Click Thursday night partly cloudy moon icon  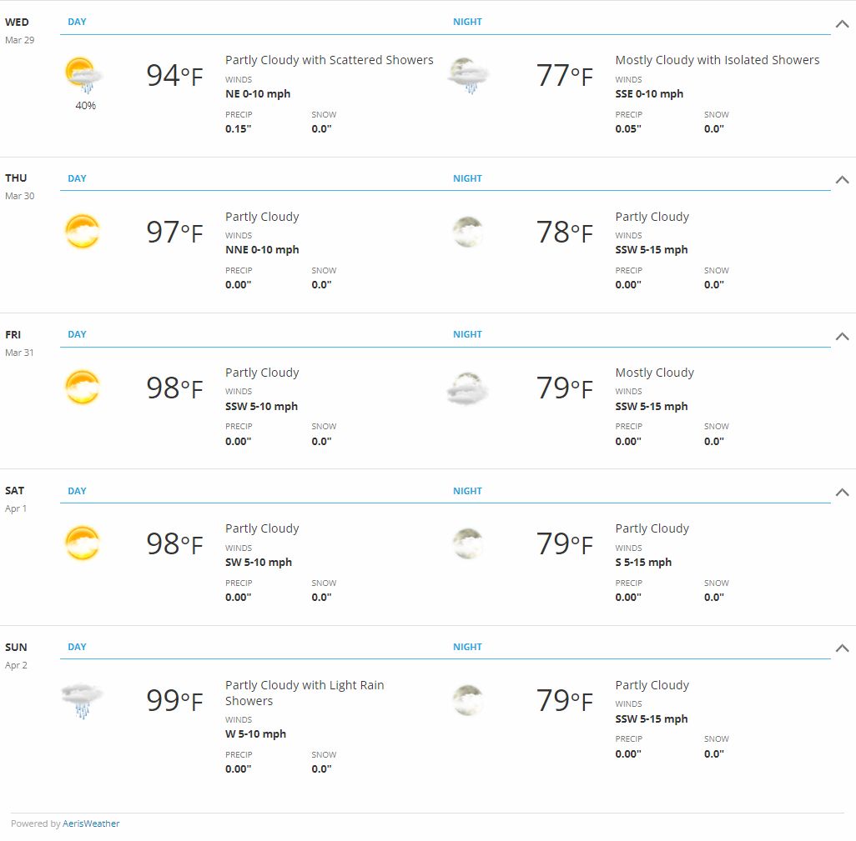click(x=468, y=231)
